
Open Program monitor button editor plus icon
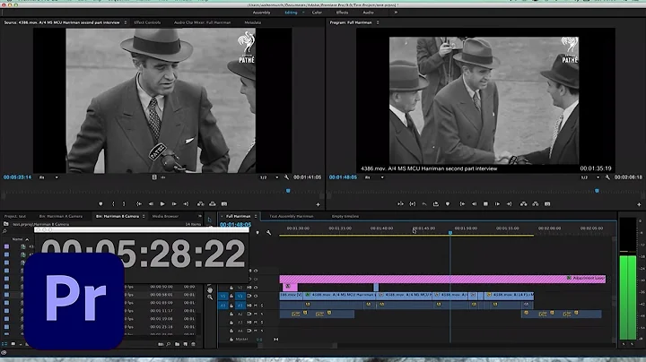click(x=639, y=204)
